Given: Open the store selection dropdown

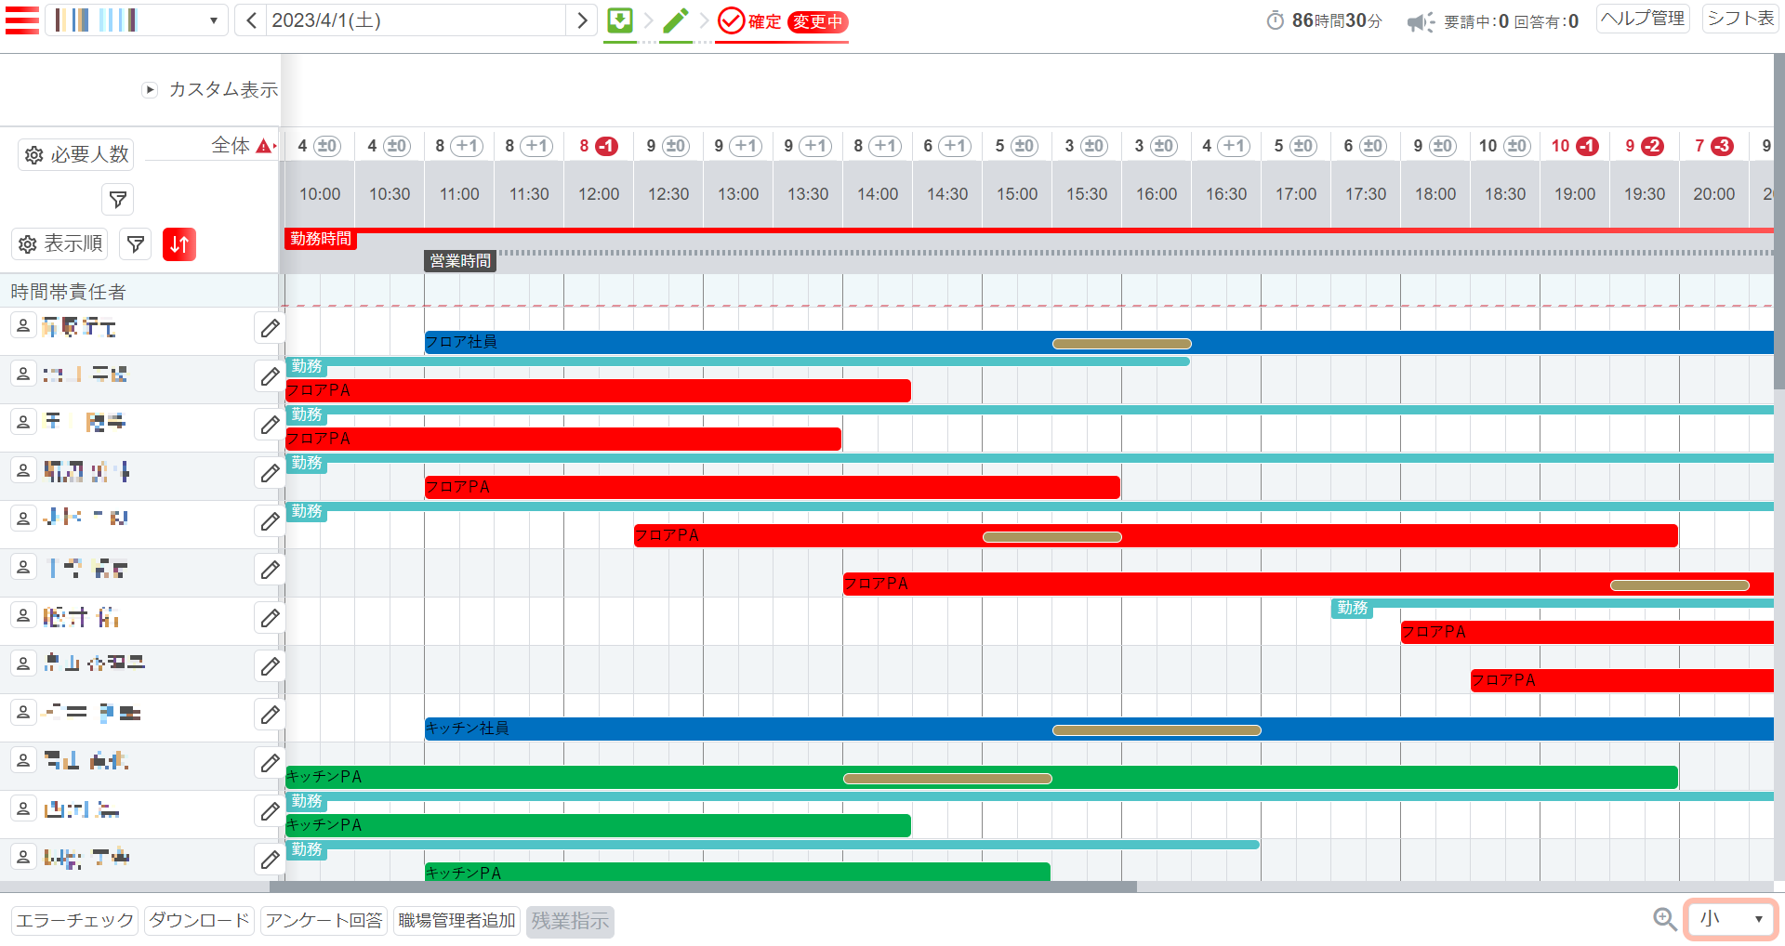Looking at the screenshot, I should point(137,20).
